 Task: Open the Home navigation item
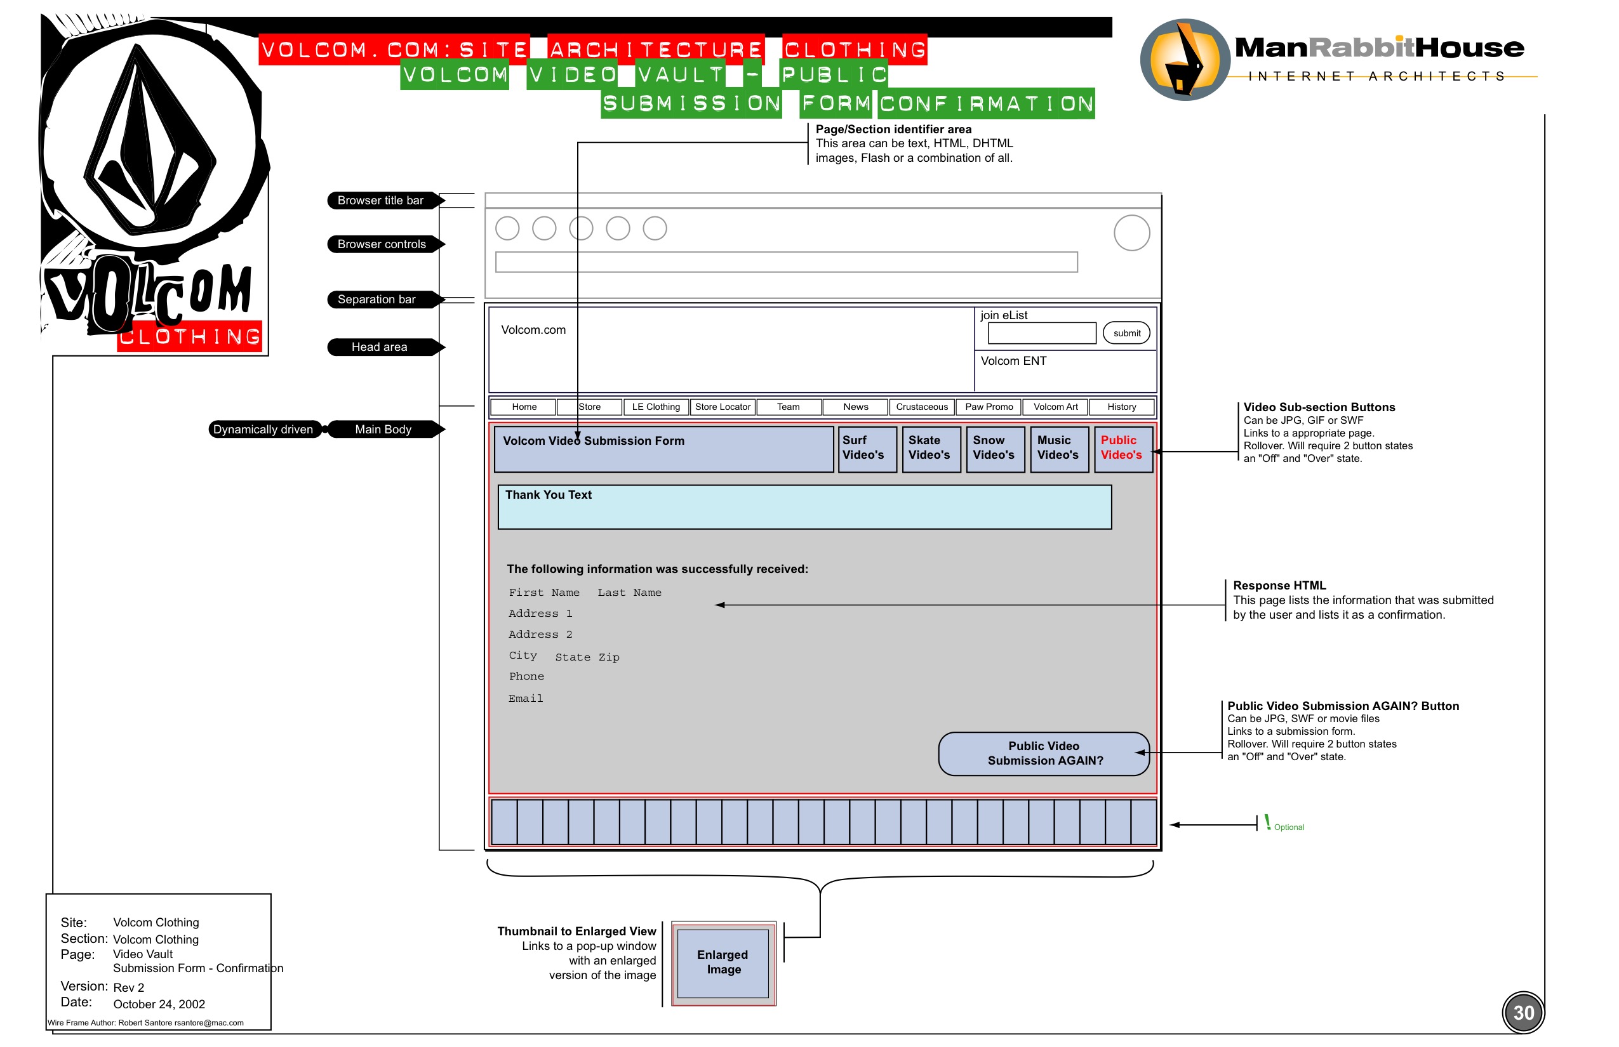524,407
